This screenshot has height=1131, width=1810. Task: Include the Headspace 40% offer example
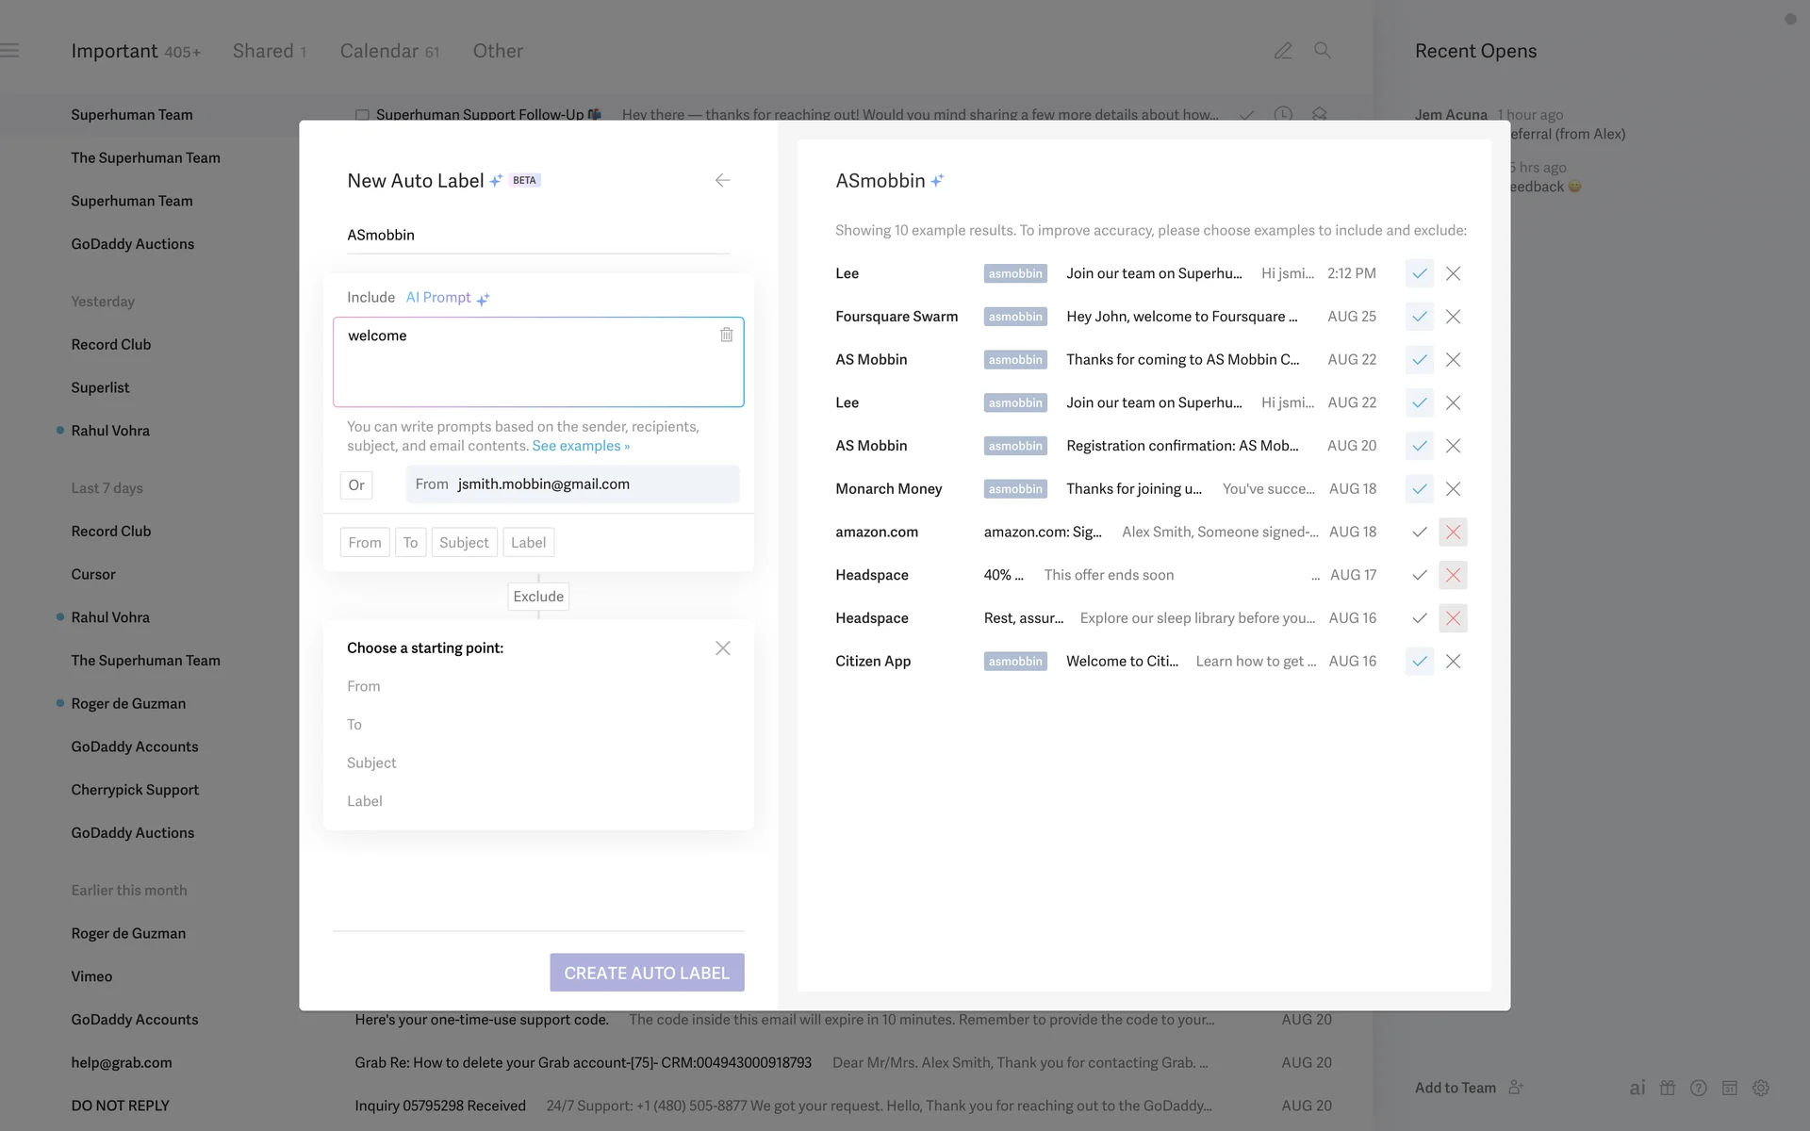(1419, 575)
